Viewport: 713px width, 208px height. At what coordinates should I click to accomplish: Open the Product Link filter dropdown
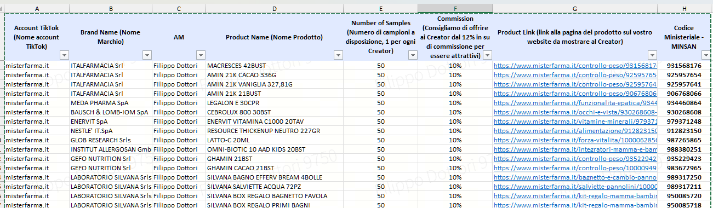point(652,55)
